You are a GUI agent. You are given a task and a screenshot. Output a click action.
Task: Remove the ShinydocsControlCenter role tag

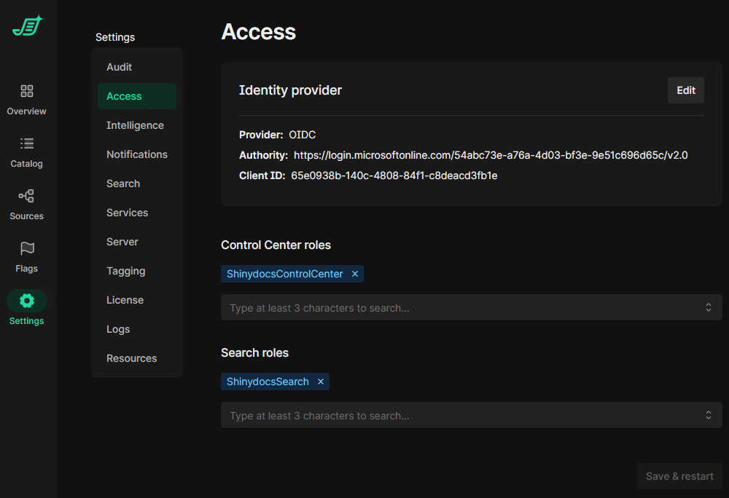tap(355, 274)
